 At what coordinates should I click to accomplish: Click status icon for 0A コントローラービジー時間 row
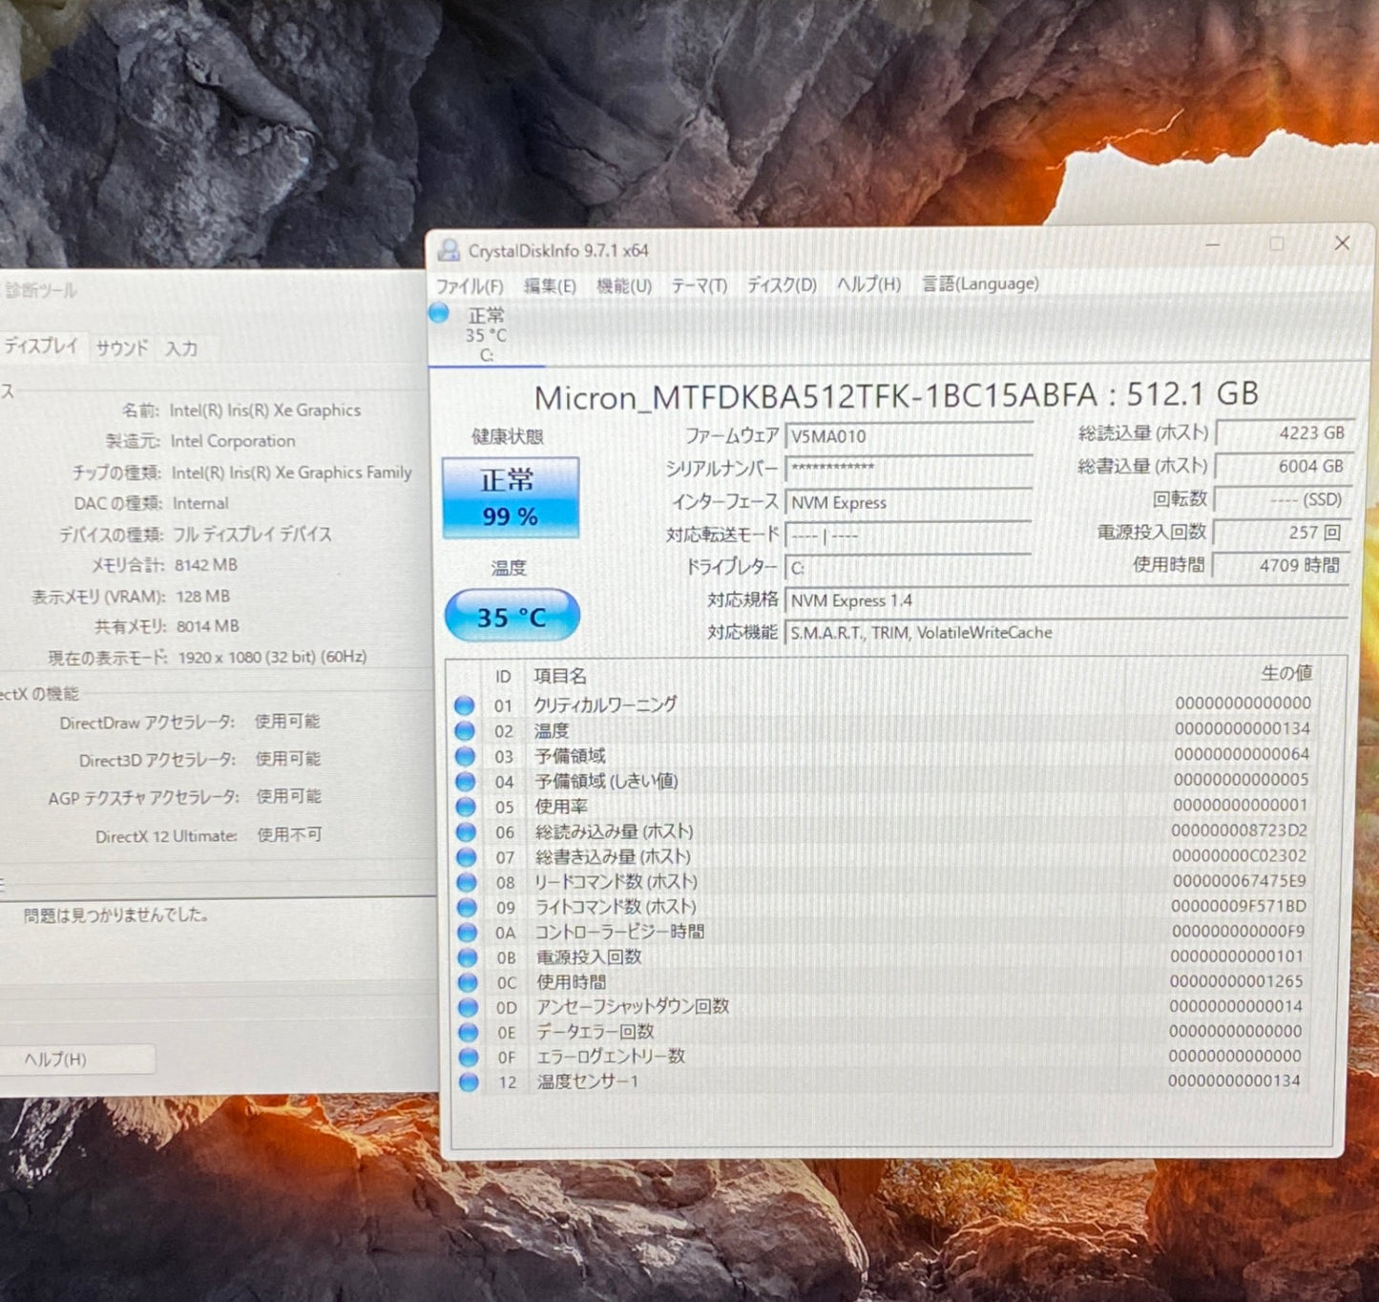tap(467, 932)
